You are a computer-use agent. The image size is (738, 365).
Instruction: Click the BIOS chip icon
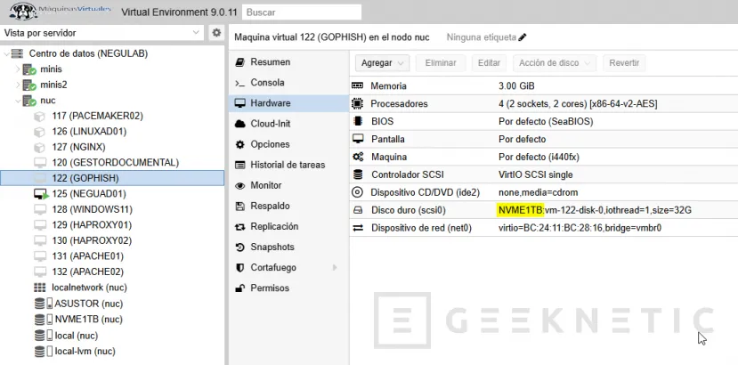(x=358, y=121)
